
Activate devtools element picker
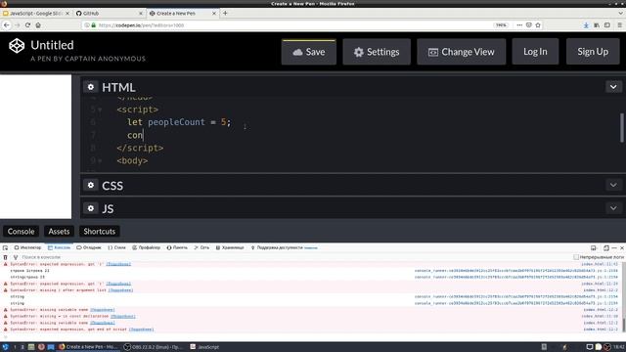5,247
